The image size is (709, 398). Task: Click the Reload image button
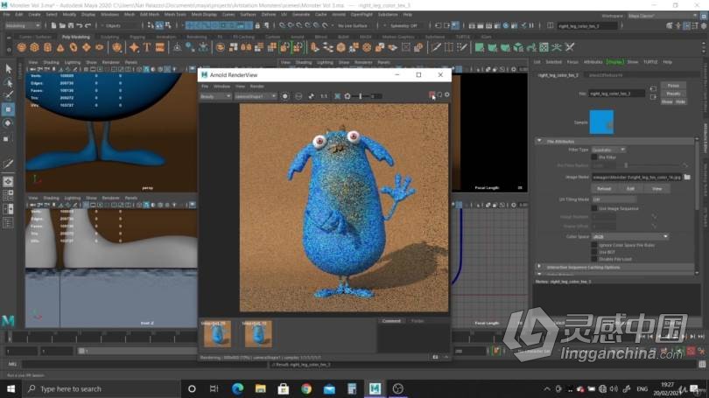click(x=604, y=189)
